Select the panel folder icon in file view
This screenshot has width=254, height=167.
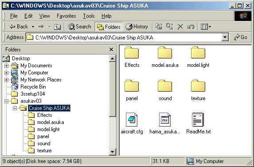[x=132, y=86]
